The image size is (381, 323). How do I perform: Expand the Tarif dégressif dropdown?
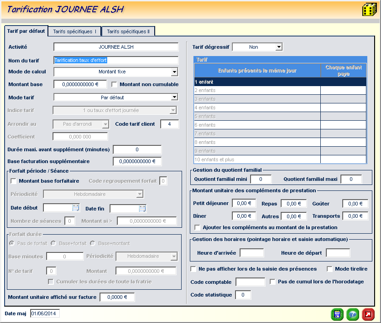pos(279,47)
